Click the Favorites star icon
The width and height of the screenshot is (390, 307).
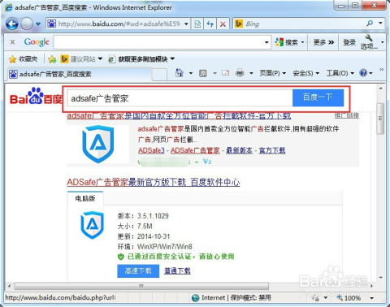12,59
